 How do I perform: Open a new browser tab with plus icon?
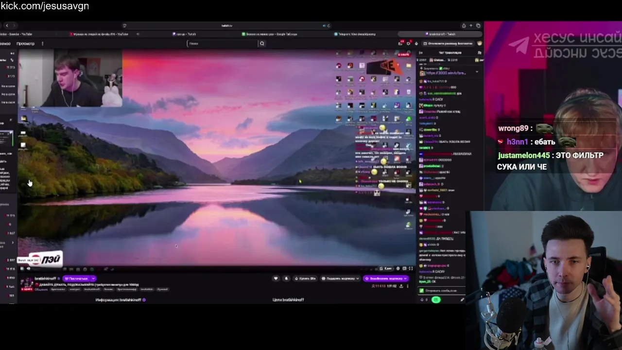pos(471,25)
